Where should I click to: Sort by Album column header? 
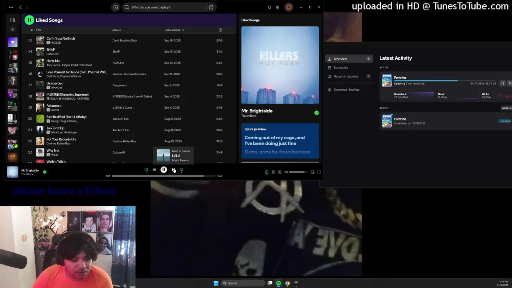[116, 30]
